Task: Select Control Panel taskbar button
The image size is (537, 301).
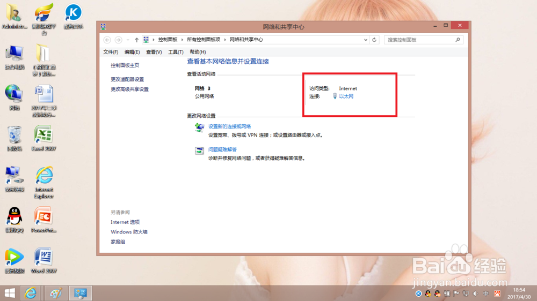Action: 81,293
